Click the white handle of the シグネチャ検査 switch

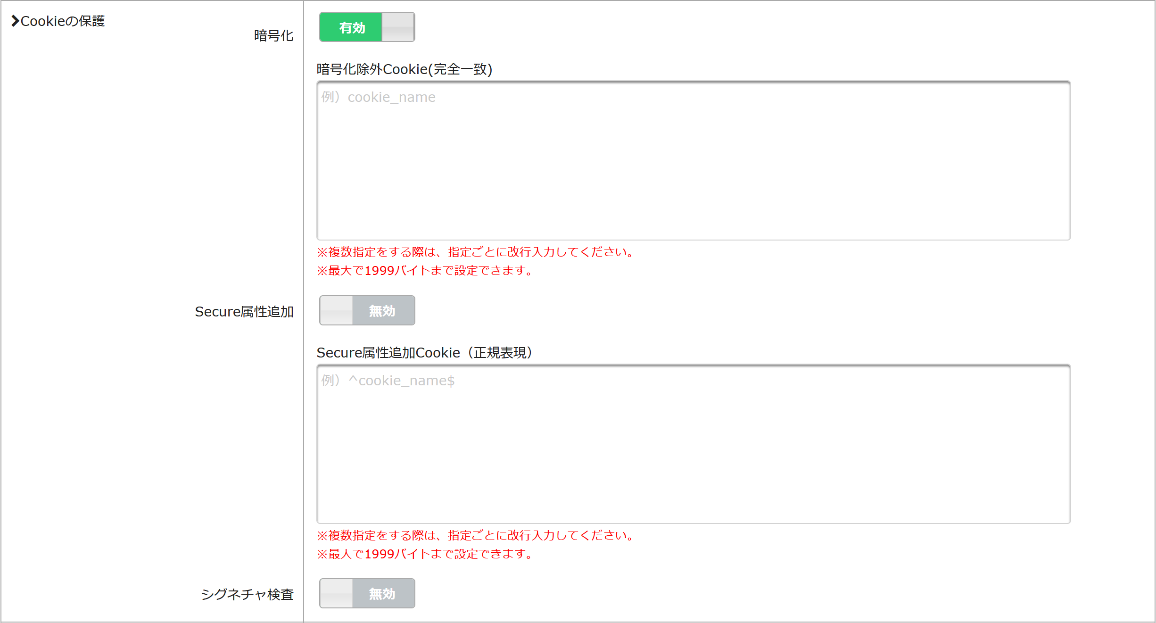[336, 593]
